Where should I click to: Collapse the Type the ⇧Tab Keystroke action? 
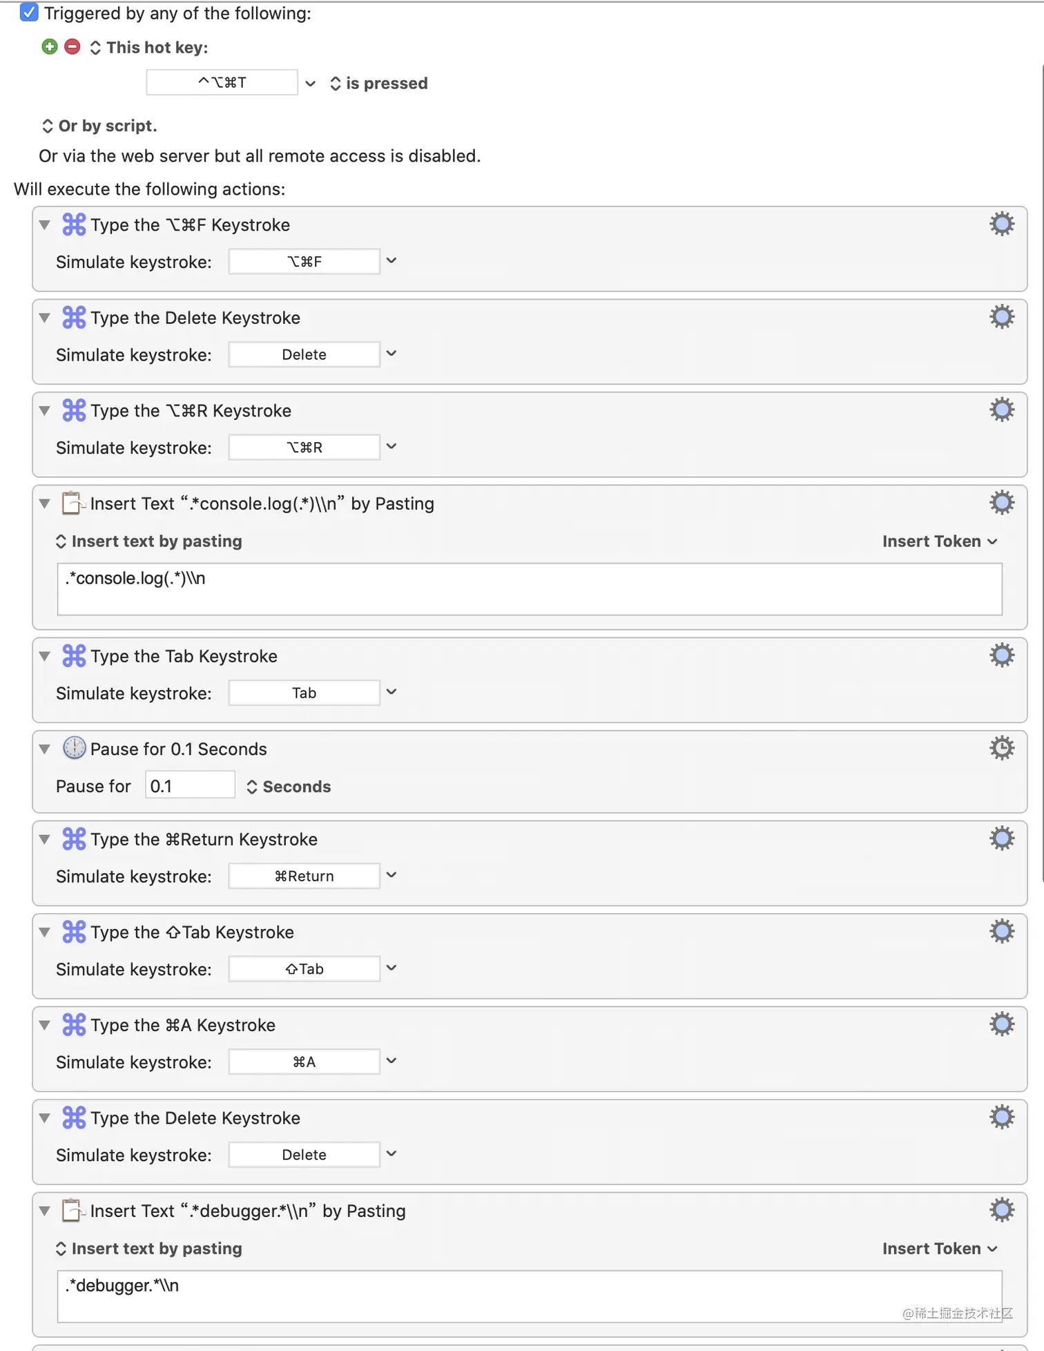[x=45, y=932]
